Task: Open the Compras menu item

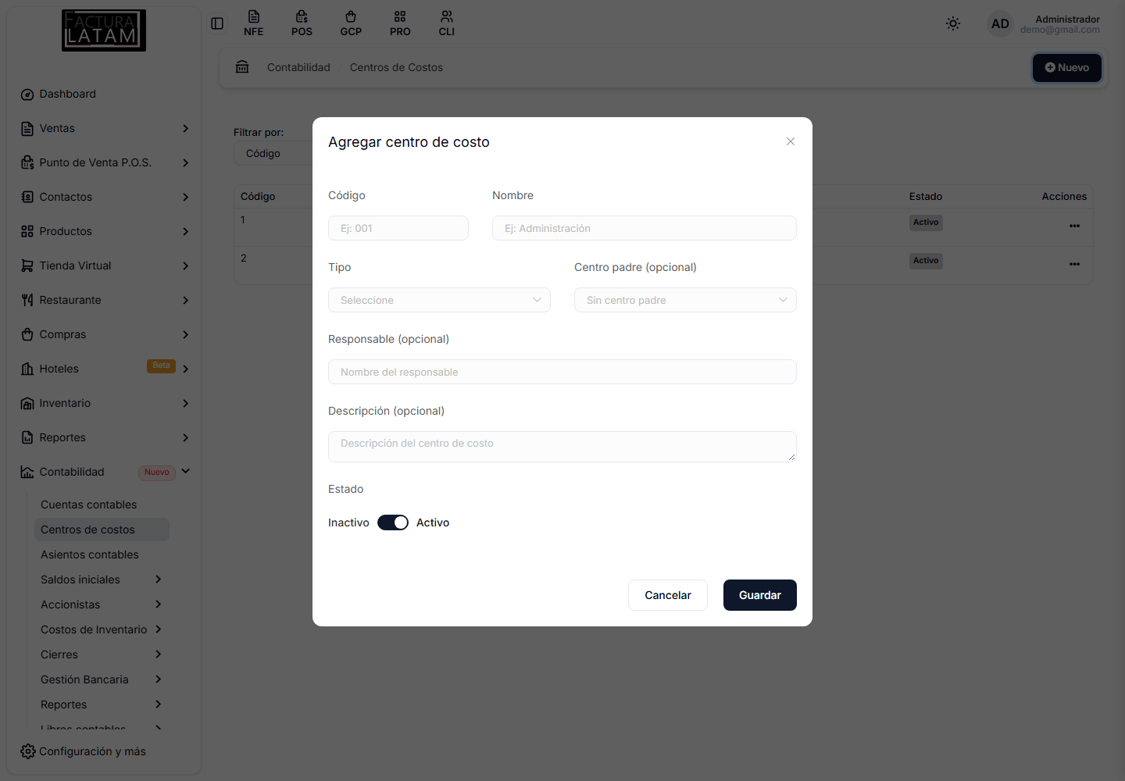Action: click(x=105, y=334)
